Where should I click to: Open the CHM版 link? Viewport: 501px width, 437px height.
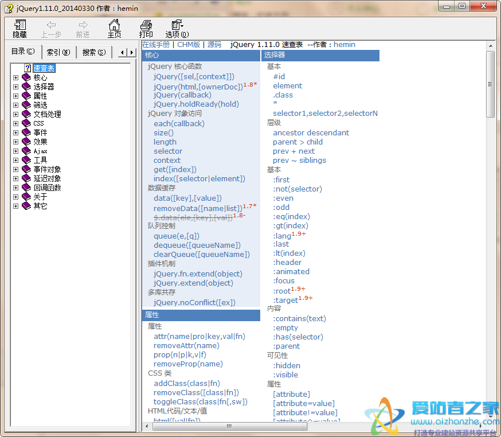point(189,44)
